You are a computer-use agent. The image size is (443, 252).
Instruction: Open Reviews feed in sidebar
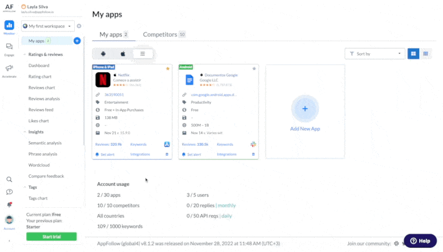[x=40, y=109]
